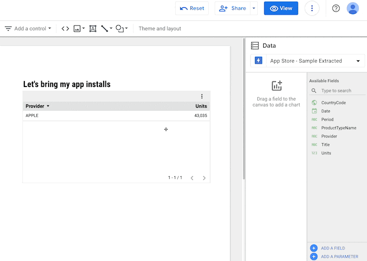Click the 43,035 units value
The width and height of the screenshot is (367, 261).
[200, 115]
